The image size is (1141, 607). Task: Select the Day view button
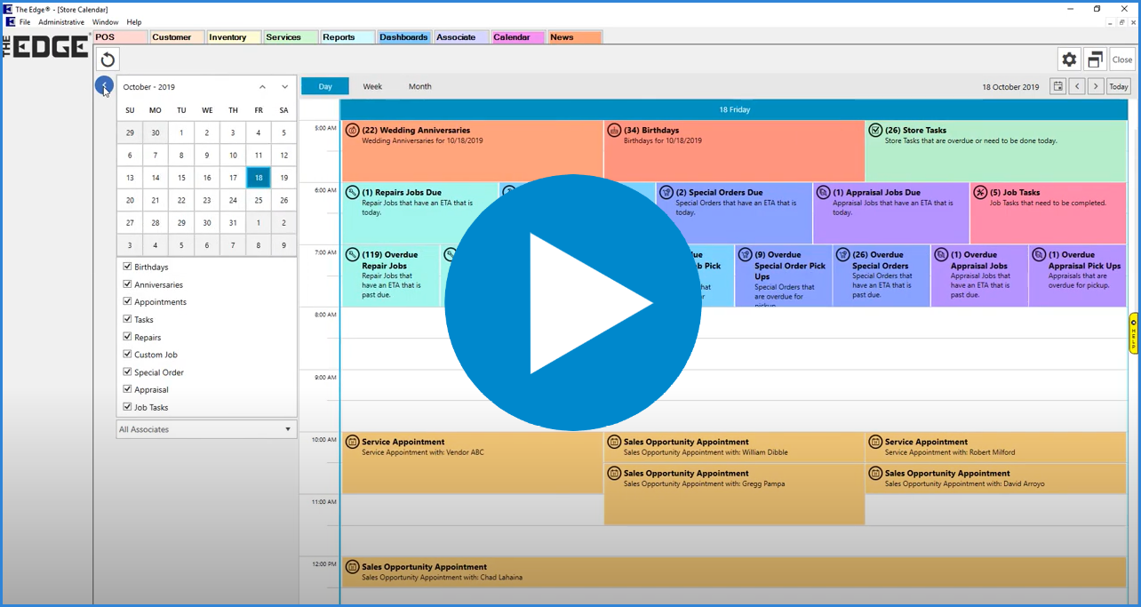point(325,86)
